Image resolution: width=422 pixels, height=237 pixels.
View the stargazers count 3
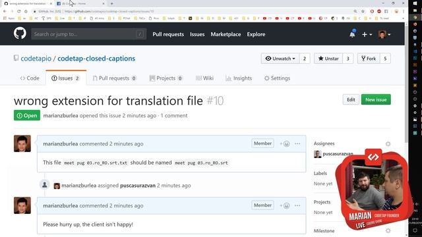[347, 59]
